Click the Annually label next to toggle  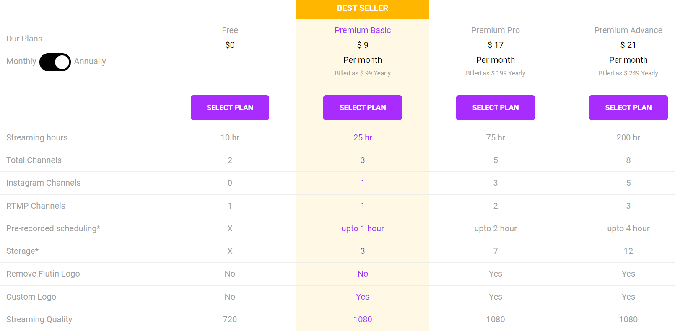coord(90,62)
